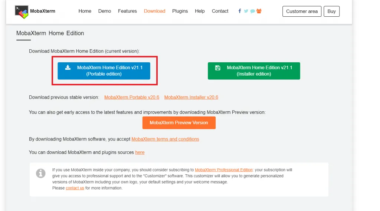Open the Twitter bird icon
This screenshot has width=380, height=211.
[246, 11]
